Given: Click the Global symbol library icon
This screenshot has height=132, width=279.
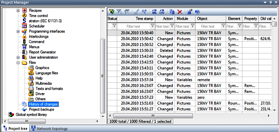Looking at the screenshot, I should [x=11, y=115].
